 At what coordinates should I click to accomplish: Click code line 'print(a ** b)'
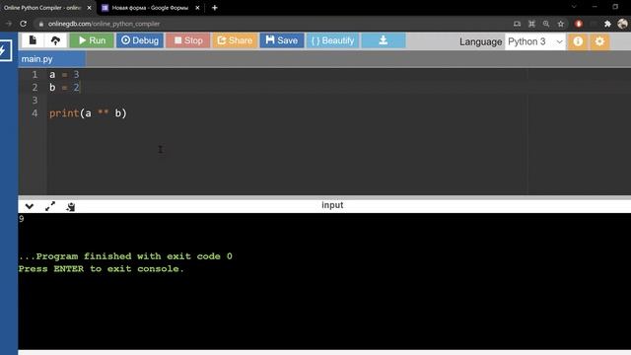pos(88,113)
